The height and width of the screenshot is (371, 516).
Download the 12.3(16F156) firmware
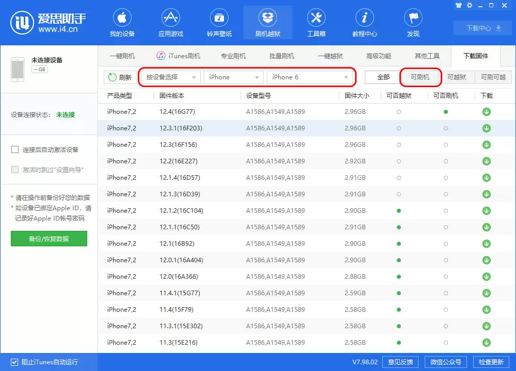pos(487,145)
